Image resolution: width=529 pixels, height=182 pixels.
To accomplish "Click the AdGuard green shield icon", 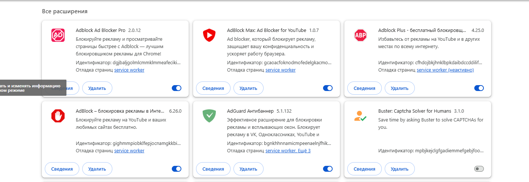I will pos(209,116).
